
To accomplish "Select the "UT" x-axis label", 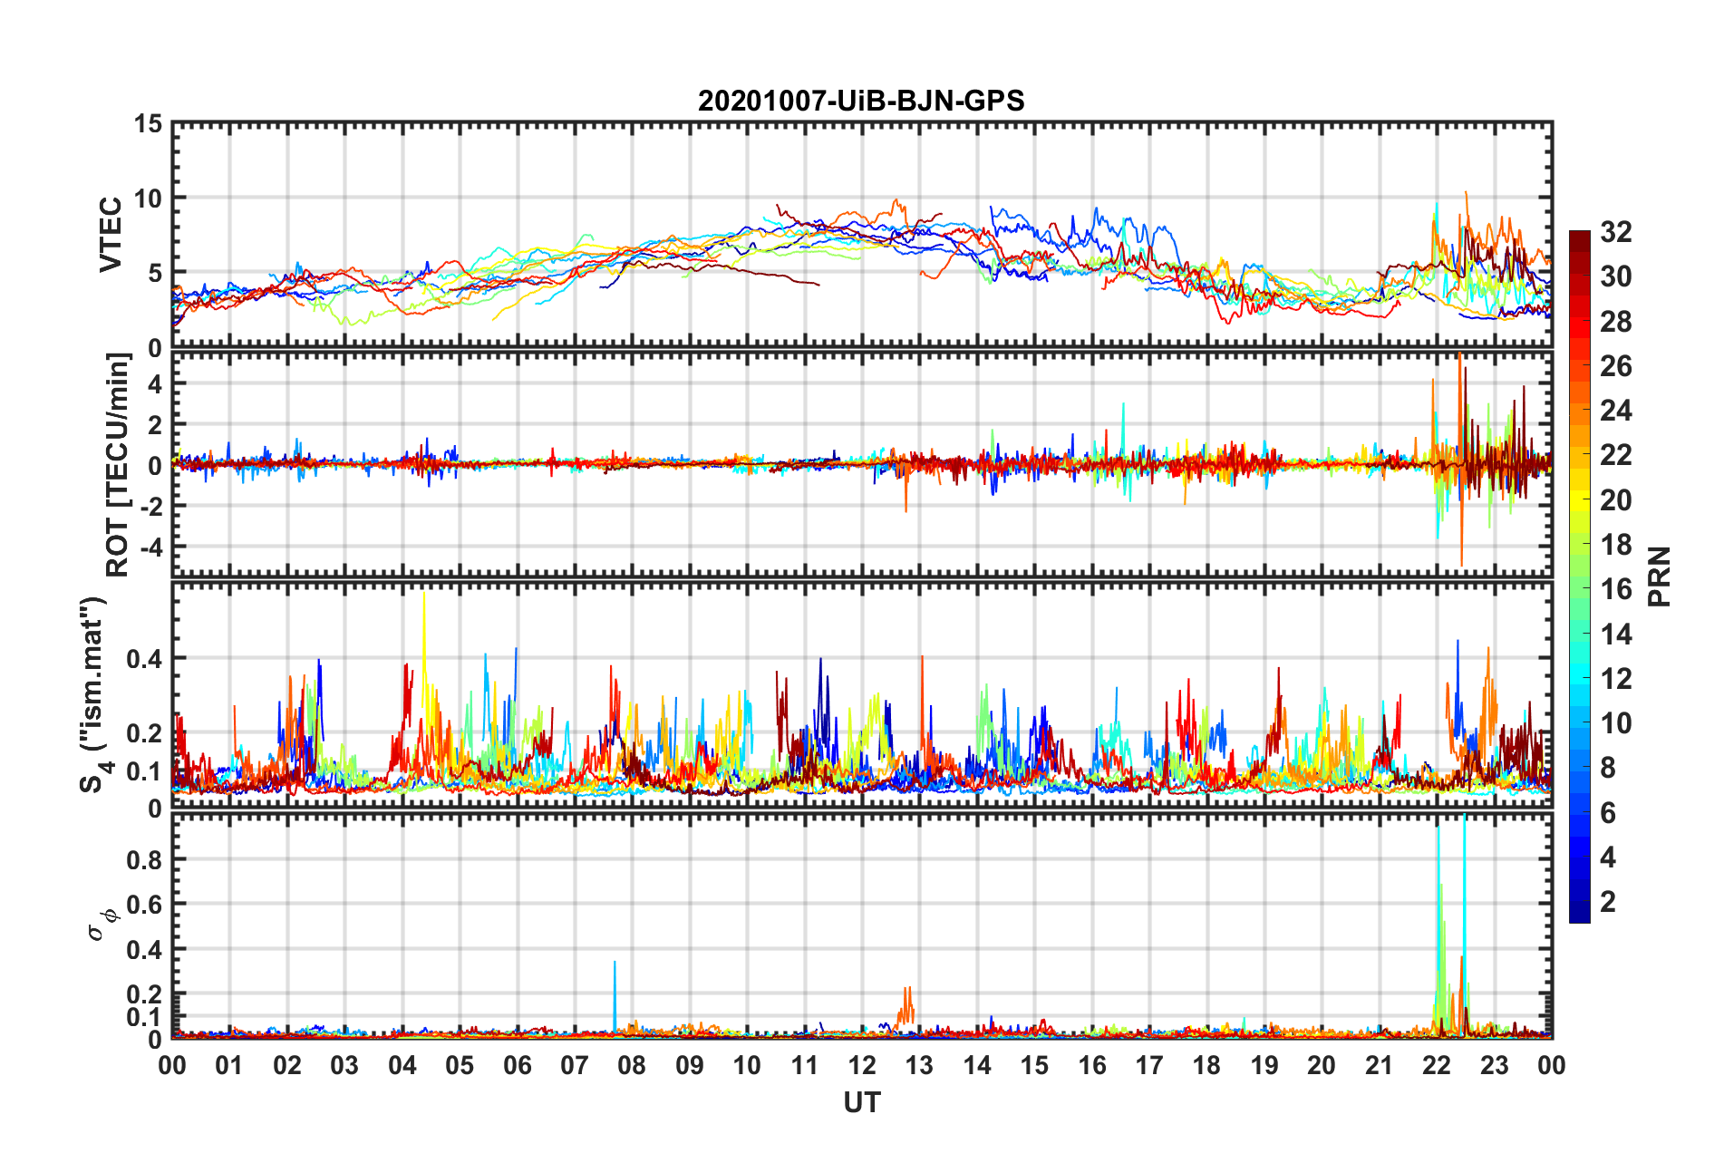I will pos(862,1102).
